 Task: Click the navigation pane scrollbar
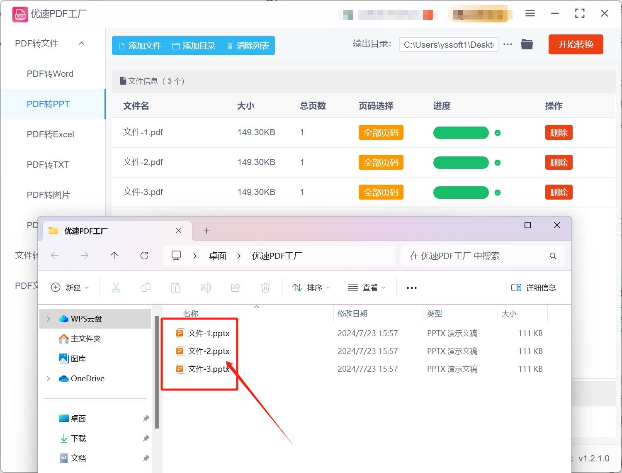[x=157, y=372]
